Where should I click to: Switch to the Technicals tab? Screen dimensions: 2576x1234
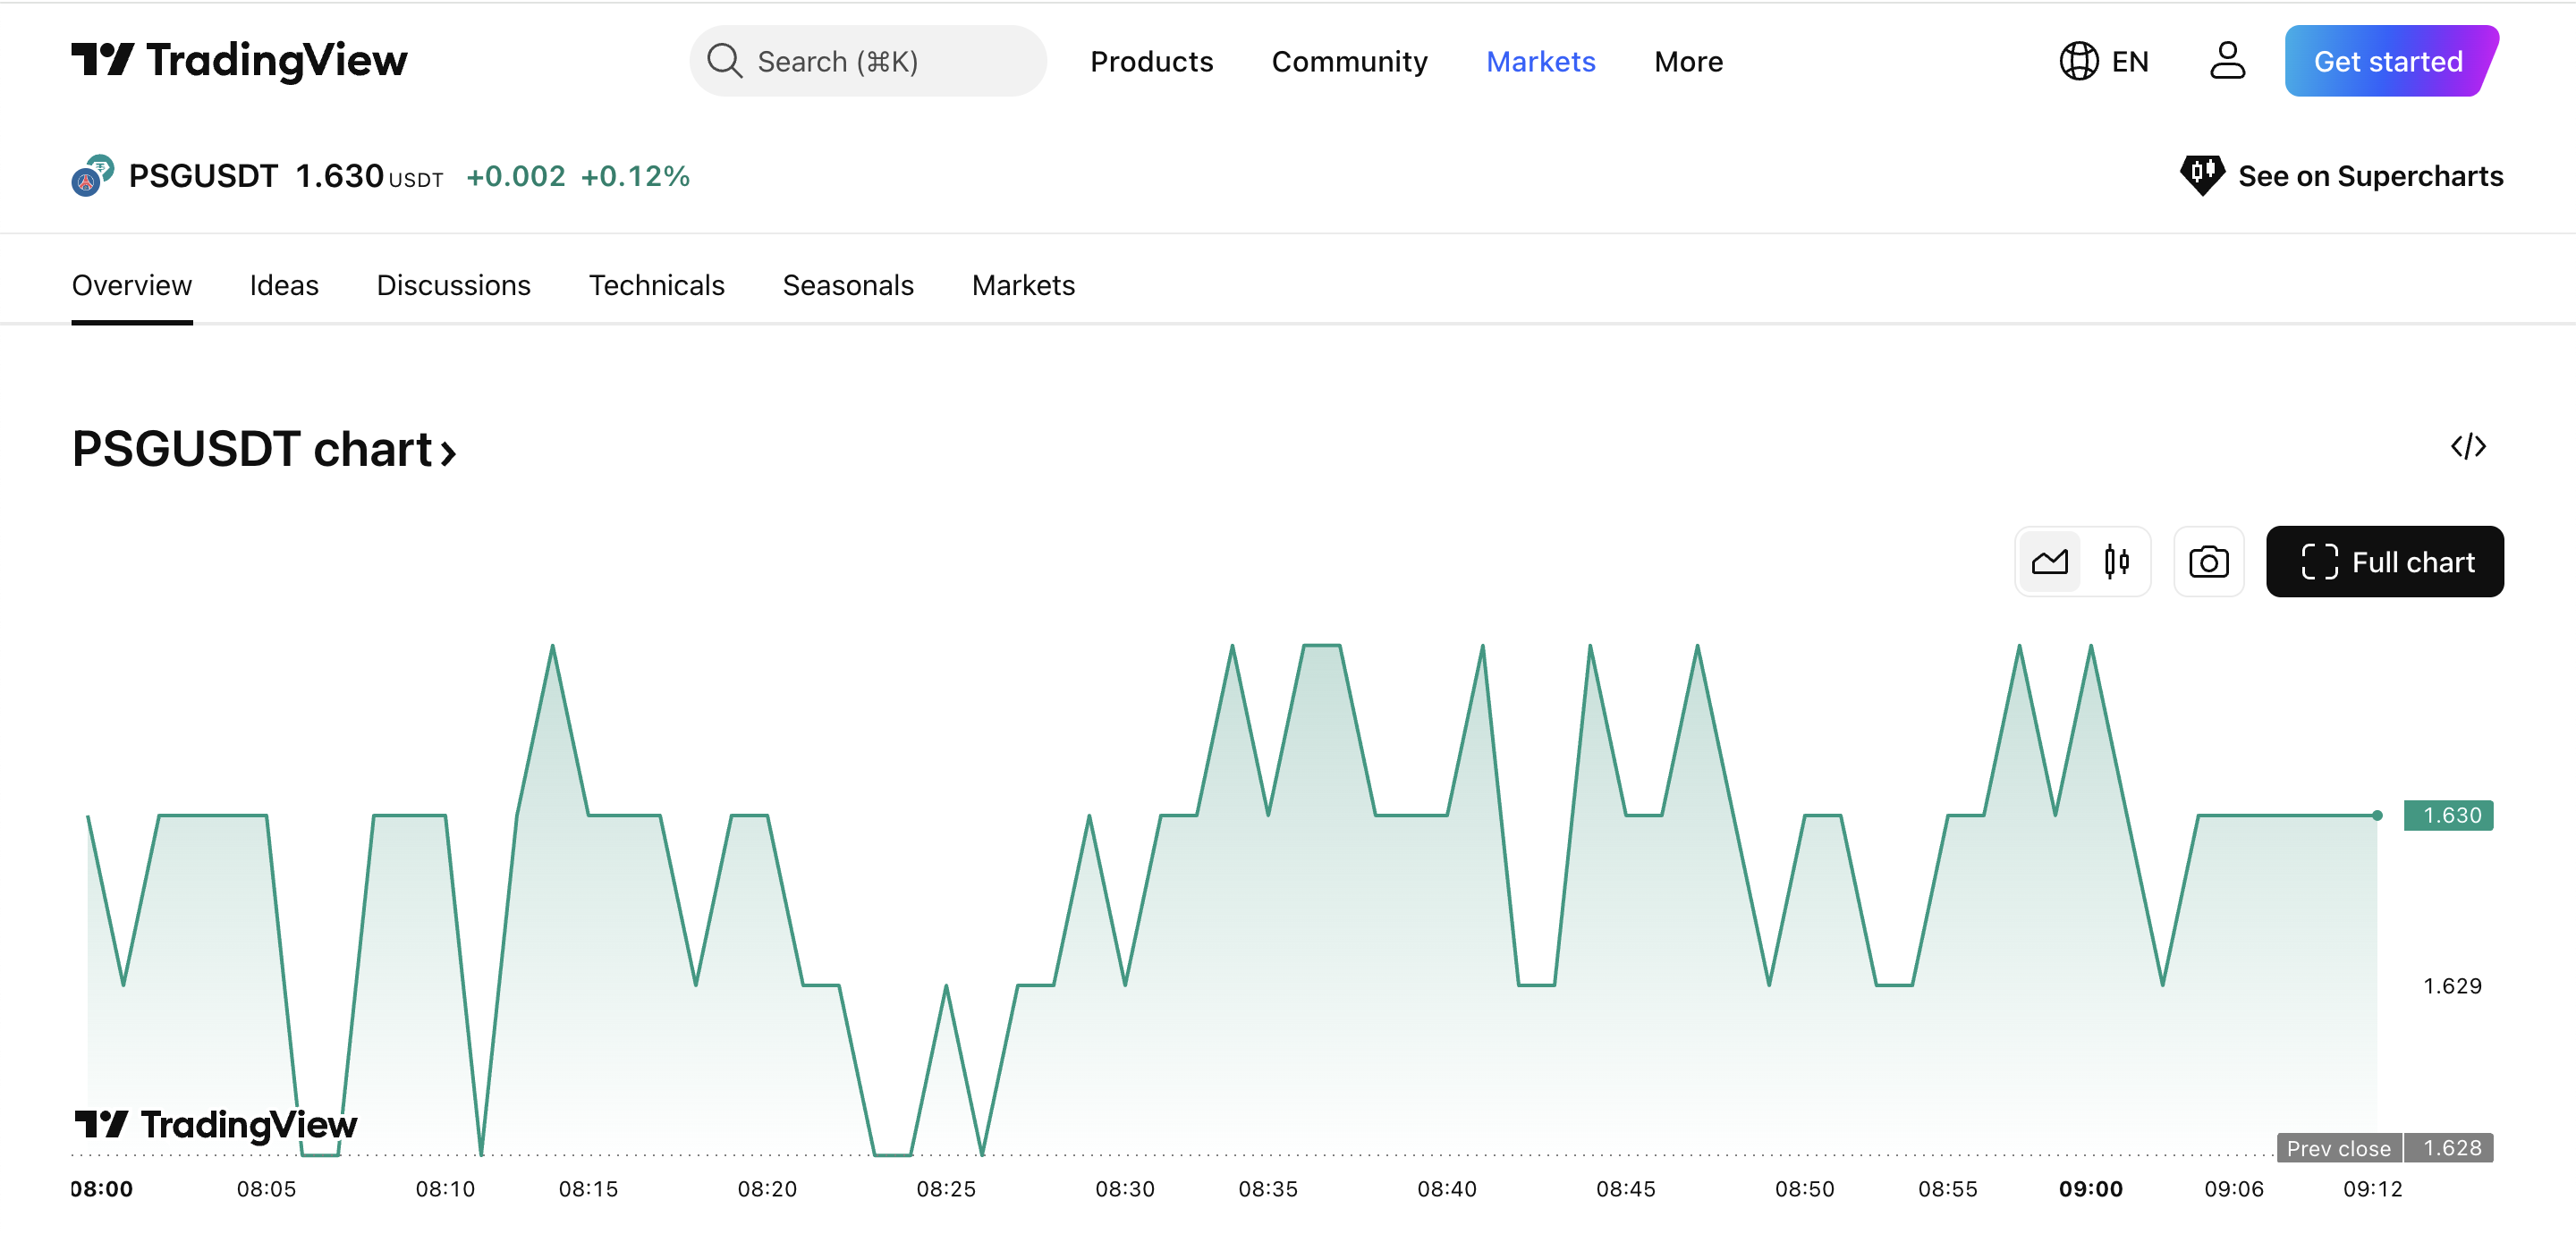pyautogui.click(x=656, y=285)
